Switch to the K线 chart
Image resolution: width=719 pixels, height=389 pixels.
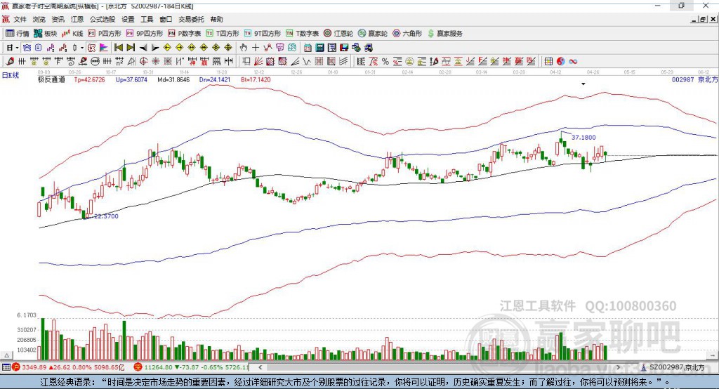72,34
